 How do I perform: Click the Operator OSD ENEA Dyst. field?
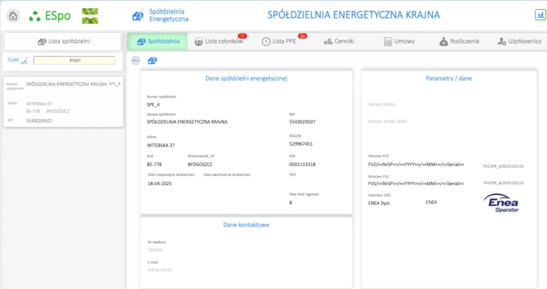pyautogui.click(x=379, y=203)
